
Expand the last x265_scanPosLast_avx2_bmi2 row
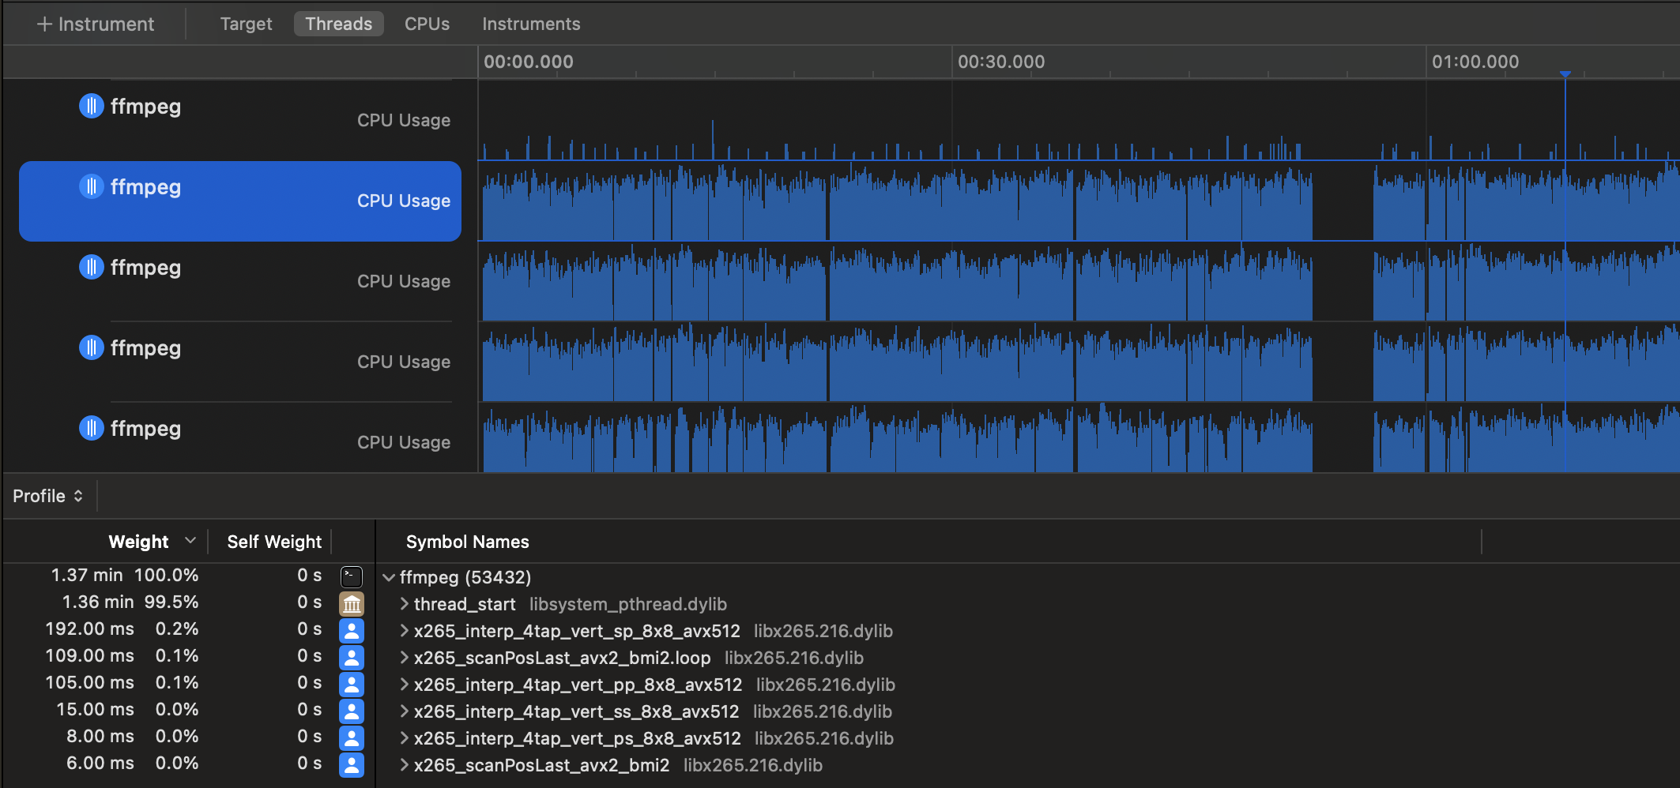pyautogui.click(x=404, y=765)
